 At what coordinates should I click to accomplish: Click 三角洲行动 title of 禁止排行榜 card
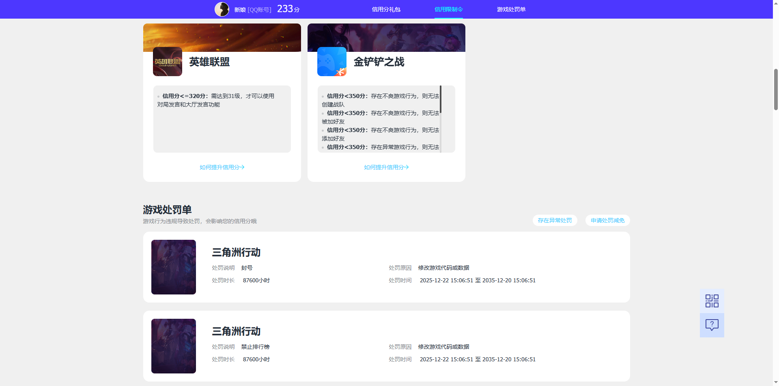tap(236, 331)
